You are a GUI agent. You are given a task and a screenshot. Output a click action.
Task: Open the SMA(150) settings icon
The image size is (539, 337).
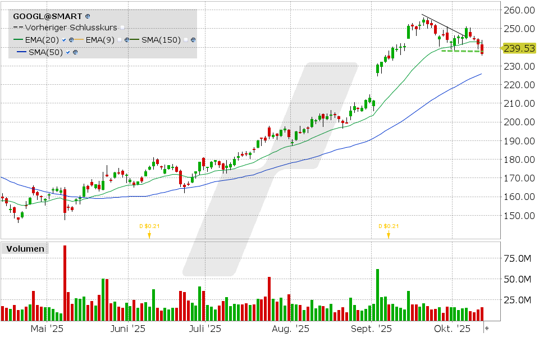coord(193,40)
